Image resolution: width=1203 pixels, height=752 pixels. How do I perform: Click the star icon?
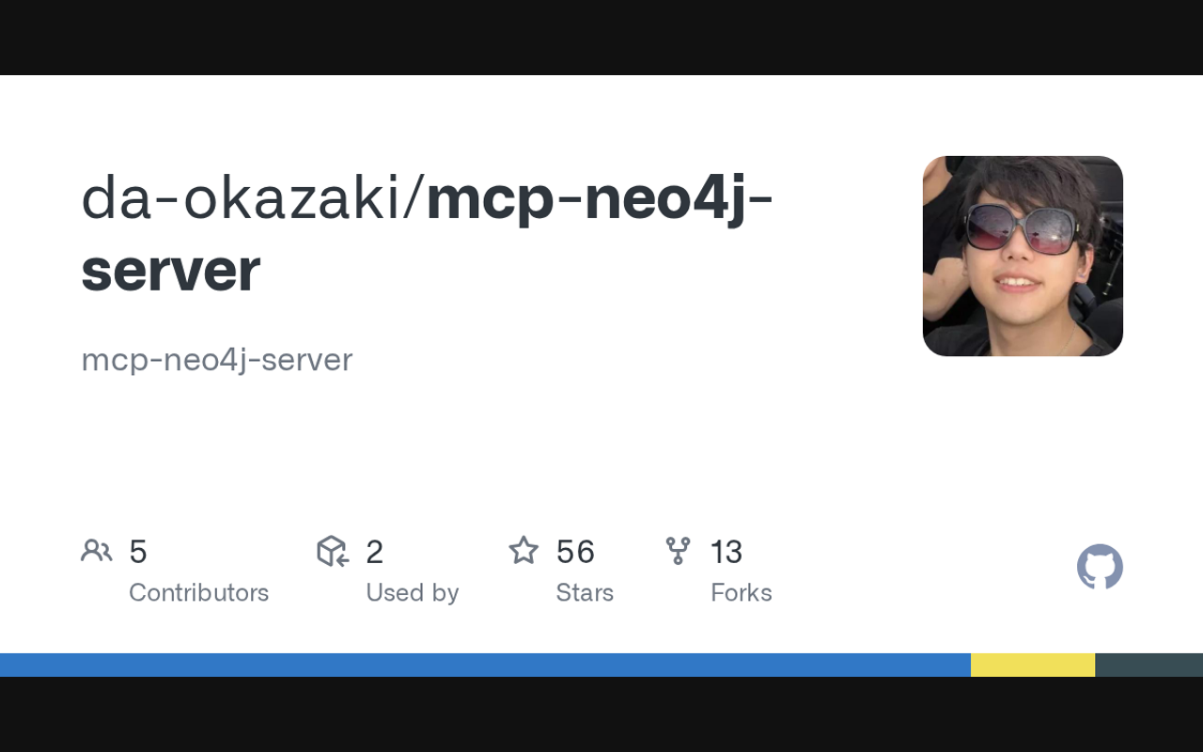click(x=523, y=550)
